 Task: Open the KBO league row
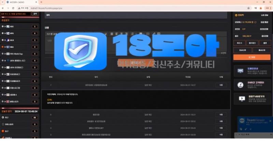coord(19,27)
